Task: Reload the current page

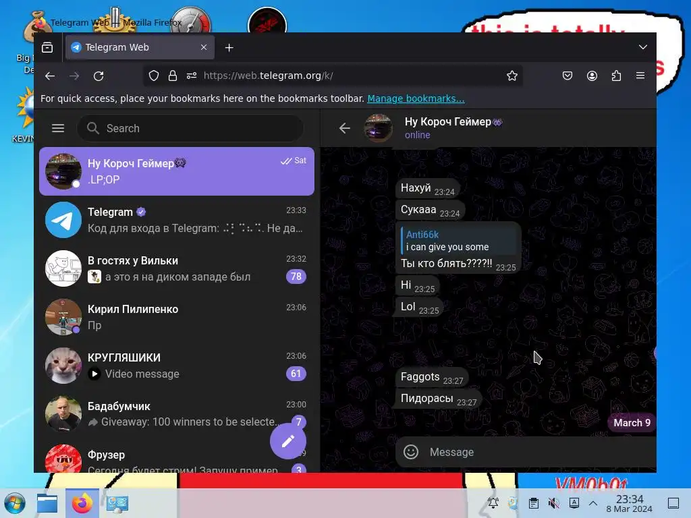Action: [99, 76]
